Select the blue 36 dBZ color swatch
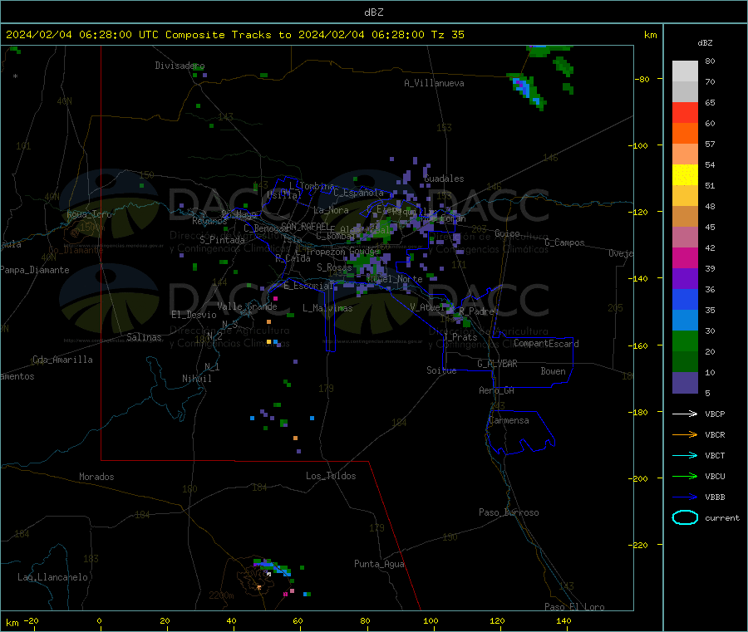This screenshot has width=748, height=632. [x=685, y=299]
